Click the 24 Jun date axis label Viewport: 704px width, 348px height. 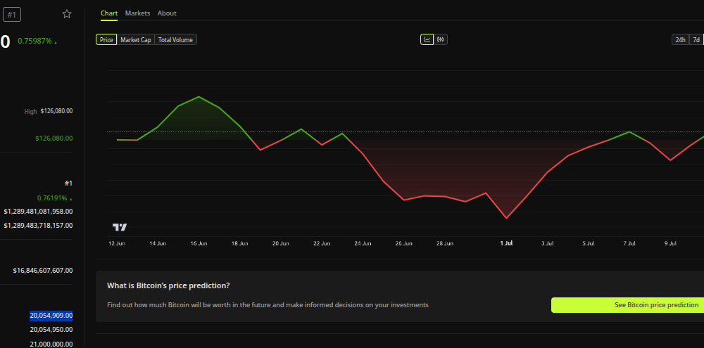point(363,243)
